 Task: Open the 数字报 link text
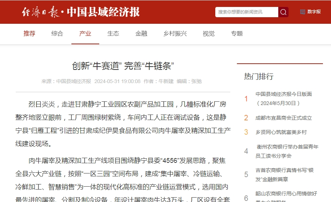coord(314,12)
